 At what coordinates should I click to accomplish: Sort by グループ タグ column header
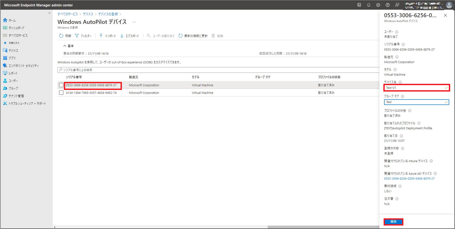[263, 77]
